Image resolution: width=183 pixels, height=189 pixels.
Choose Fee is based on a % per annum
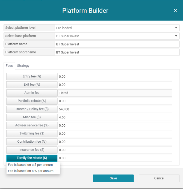(x=31, y=171)
